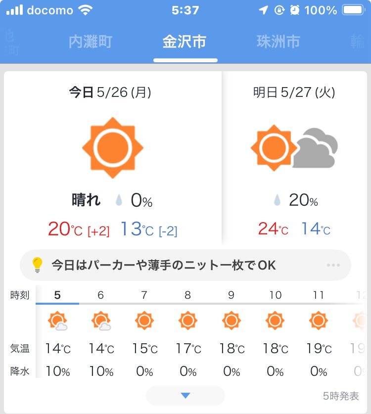Tap the yellow lightbulb tip icon
Viewport: 371px width, 414px height.
tap(37, 265)
